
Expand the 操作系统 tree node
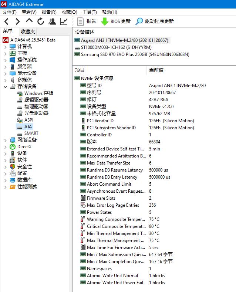(6, 60)
